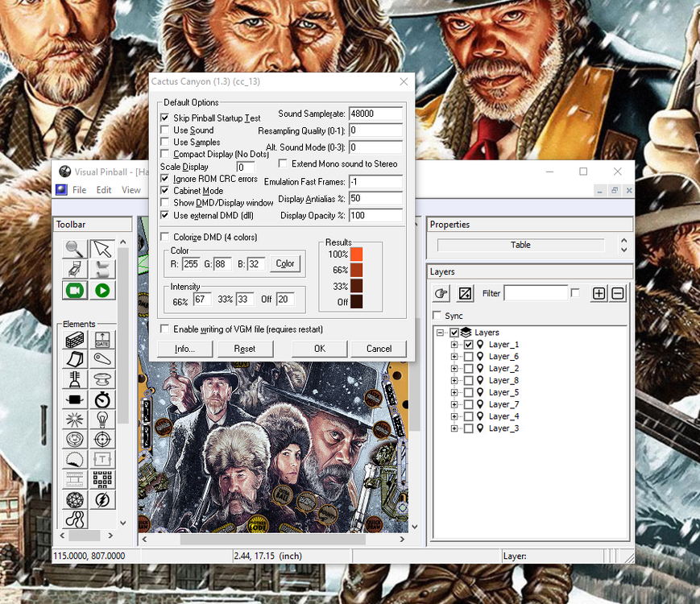The height and width of the screenshot is (604, 700).
Task: Confirm dialog with OK button
Action: pyautogui.click(x=320, y=349)
